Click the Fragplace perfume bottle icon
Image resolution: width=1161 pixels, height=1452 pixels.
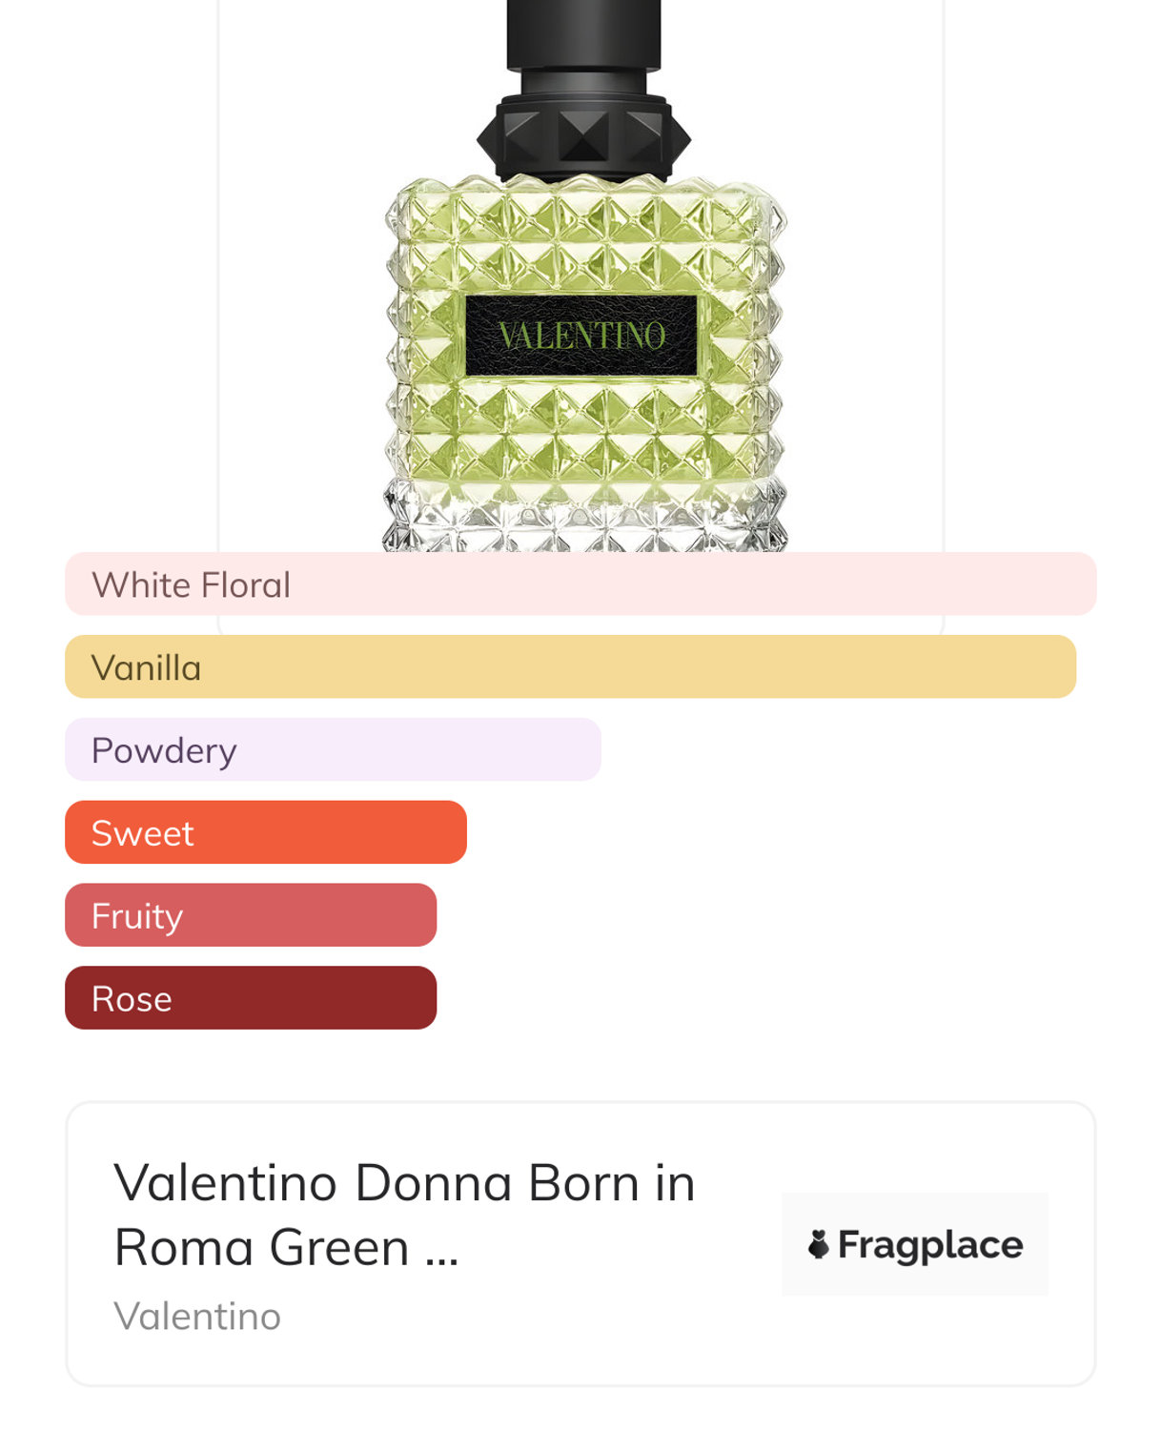tap(818, 1244)
